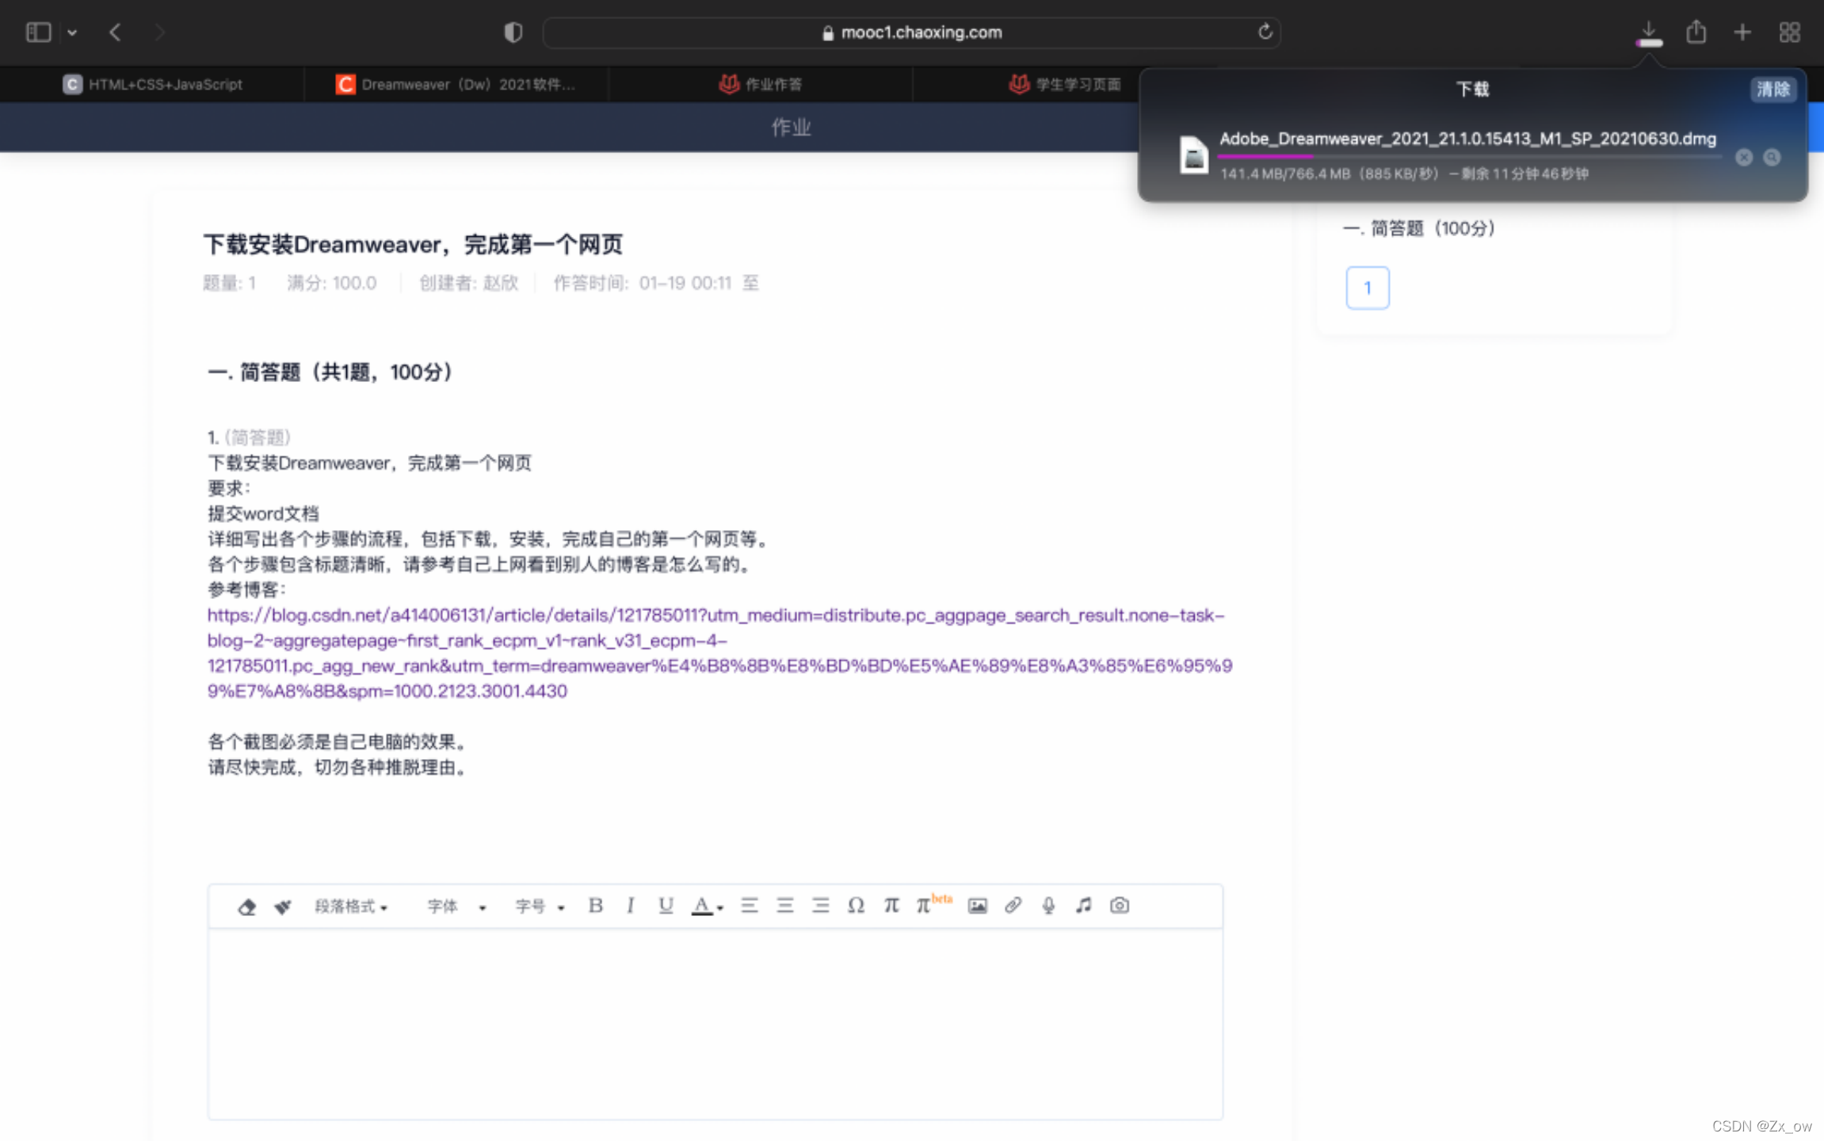Click 清除 to clear the downloads list
The height and width of the screenshot is (1141, 1824).
(1772, 89)
